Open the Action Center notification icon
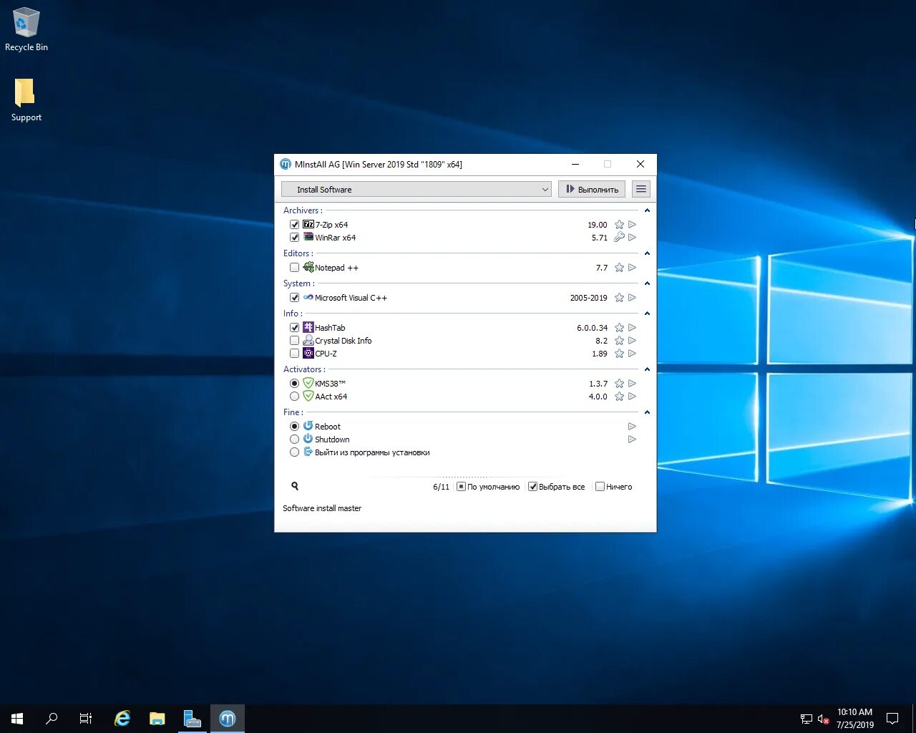The width and height of the screenshot is (916, 733). pos(892,719)
